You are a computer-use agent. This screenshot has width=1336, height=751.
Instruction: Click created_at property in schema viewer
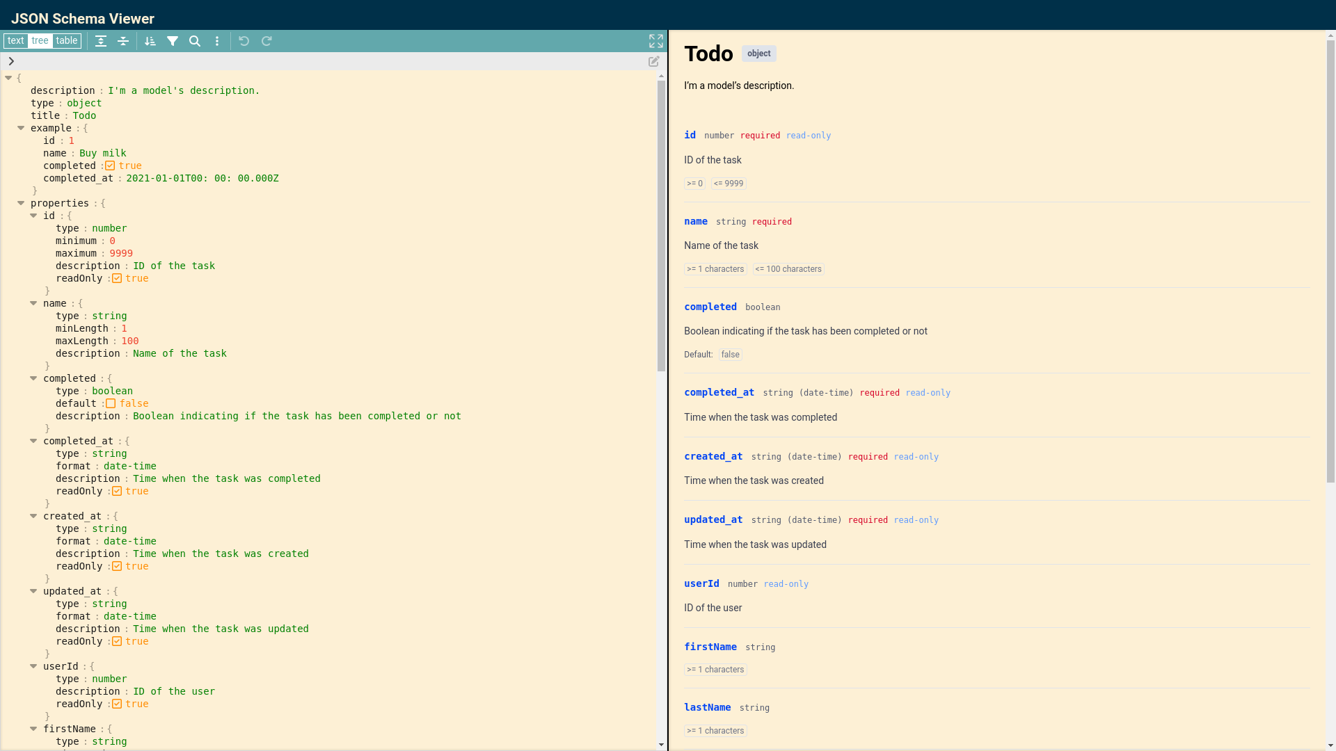713,456
